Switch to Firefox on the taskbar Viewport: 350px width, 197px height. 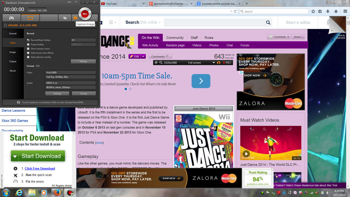tap(57, 193)
